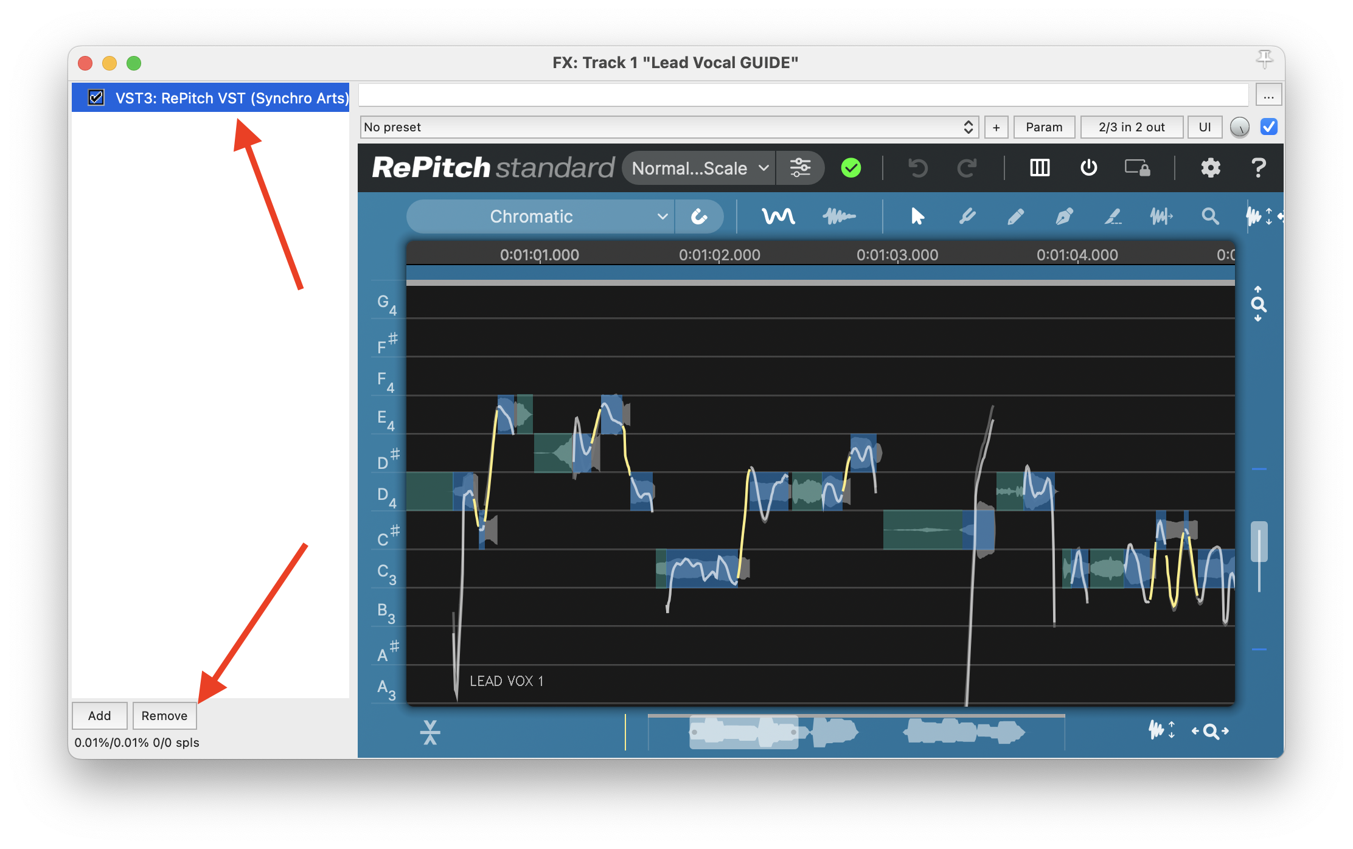Click the 0:01:02.000 timeline ruler mark
Image resolution: width=1353 pixels, height=849 pixels.
click(719, 255)
